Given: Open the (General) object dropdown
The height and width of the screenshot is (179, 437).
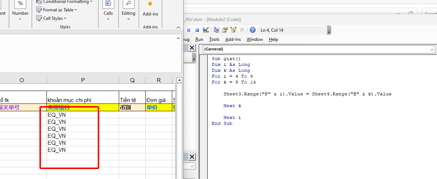Looking at the screenshot, I should coord(432,49).
